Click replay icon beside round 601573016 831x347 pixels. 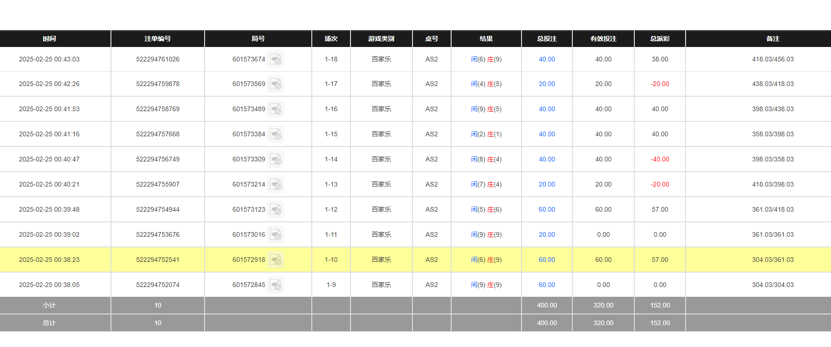pyautogui.click(x=275, y=235)
